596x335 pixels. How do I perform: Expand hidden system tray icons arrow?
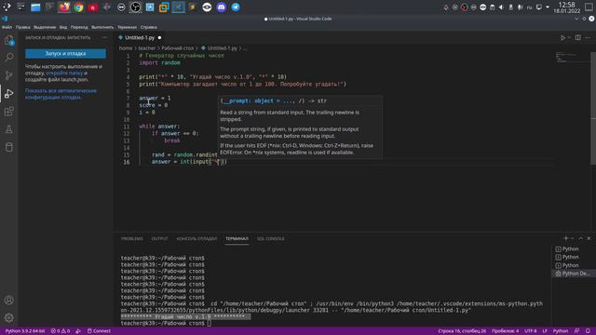point(548,7)
